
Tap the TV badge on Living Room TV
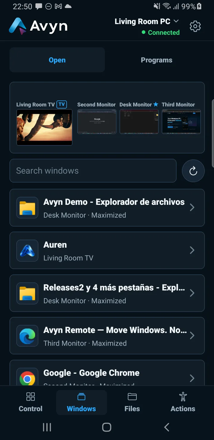coord(62,104)
